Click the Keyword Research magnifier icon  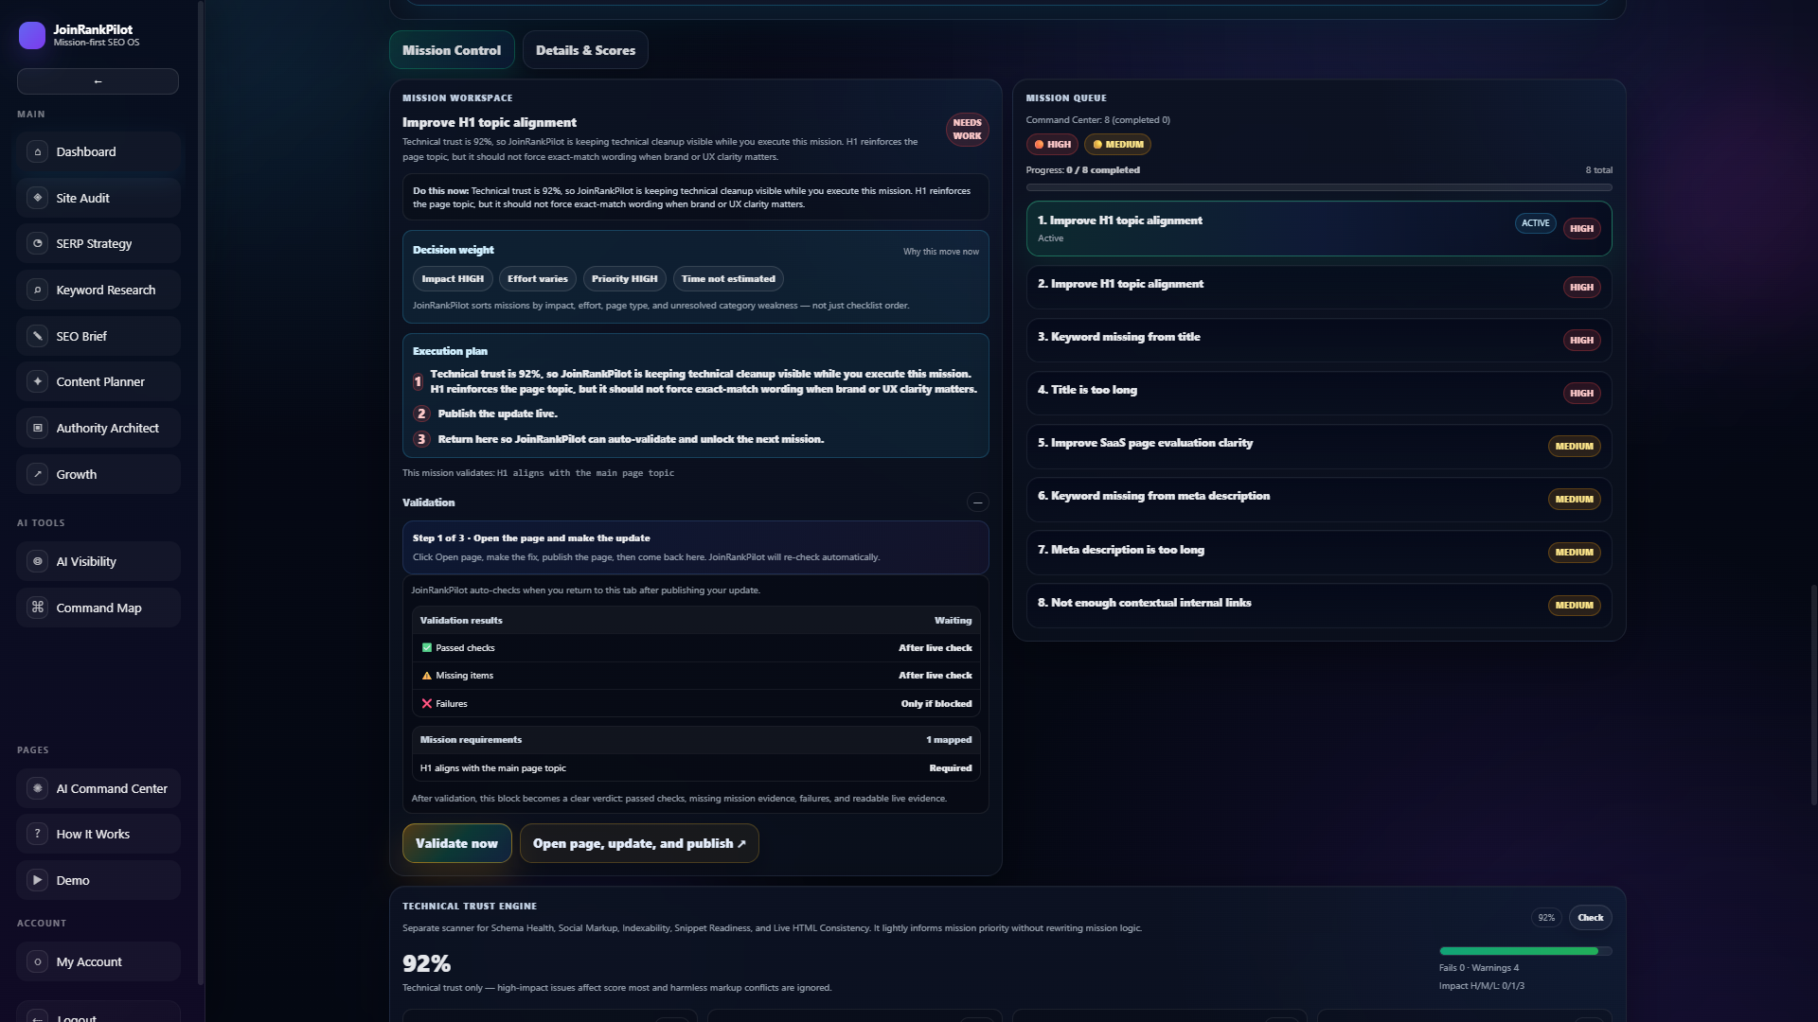click(x=38, y=290)
